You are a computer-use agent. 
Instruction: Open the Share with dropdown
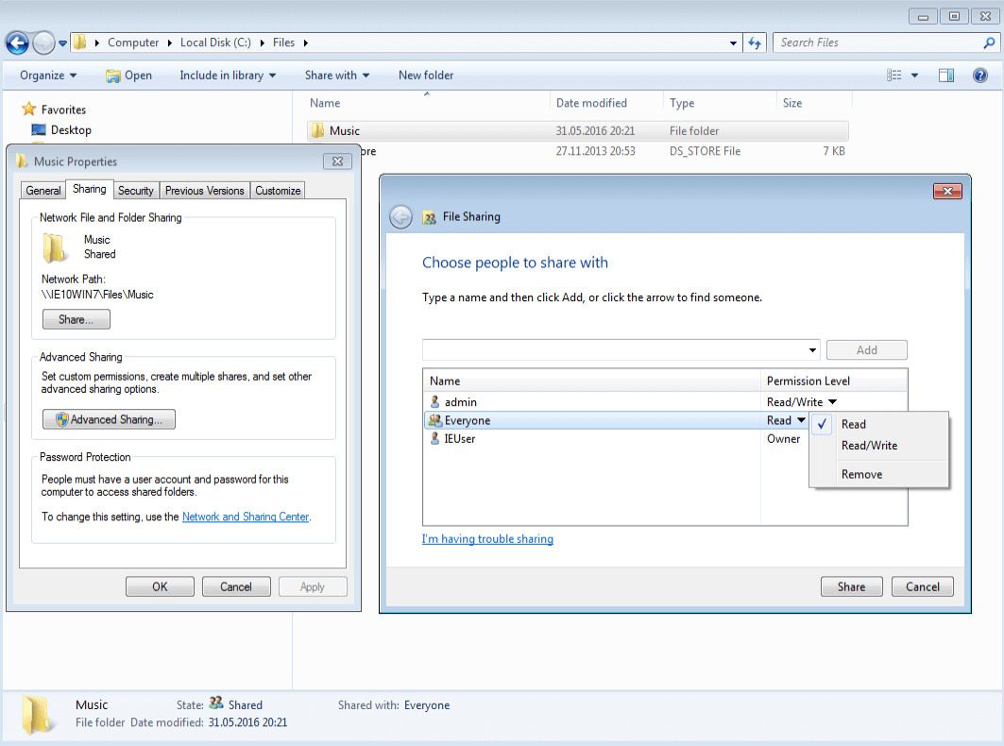click(337, 76)
